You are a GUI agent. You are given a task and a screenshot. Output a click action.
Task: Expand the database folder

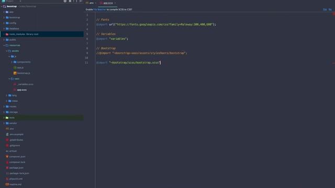(4, 29)
